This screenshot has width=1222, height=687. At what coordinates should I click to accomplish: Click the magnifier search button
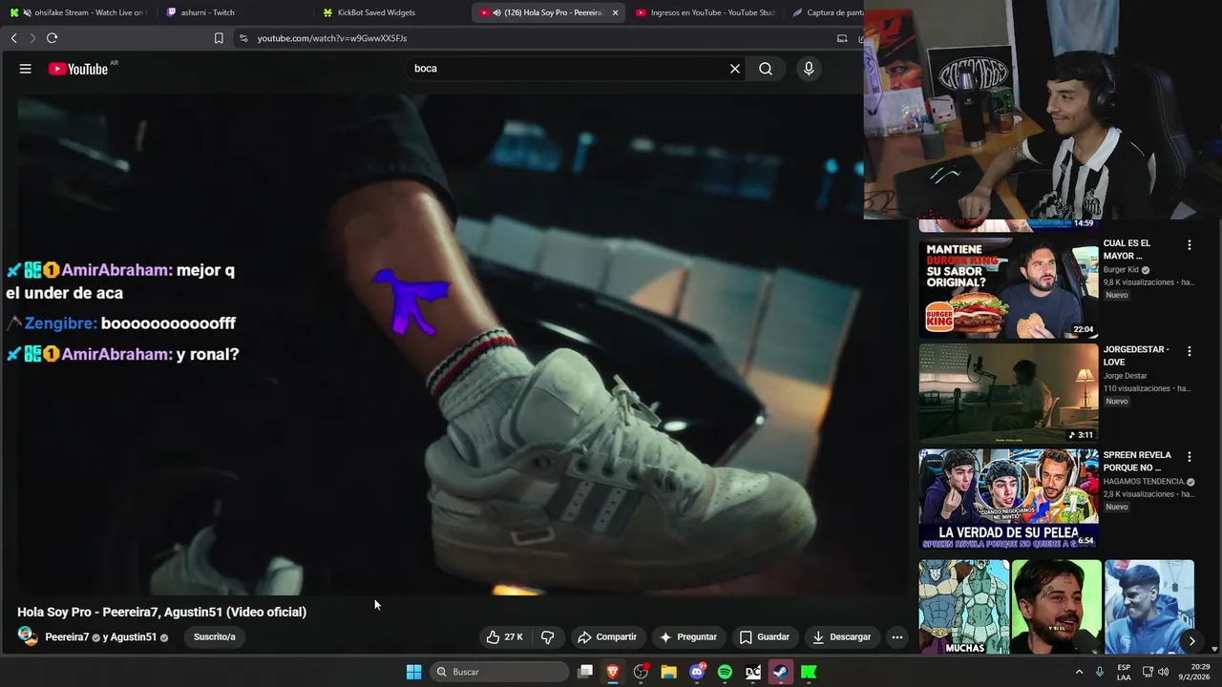coord(766,69)
